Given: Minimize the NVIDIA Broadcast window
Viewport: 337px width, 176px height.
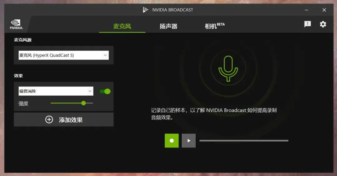Looking at the screenshot, I should 306,10.
